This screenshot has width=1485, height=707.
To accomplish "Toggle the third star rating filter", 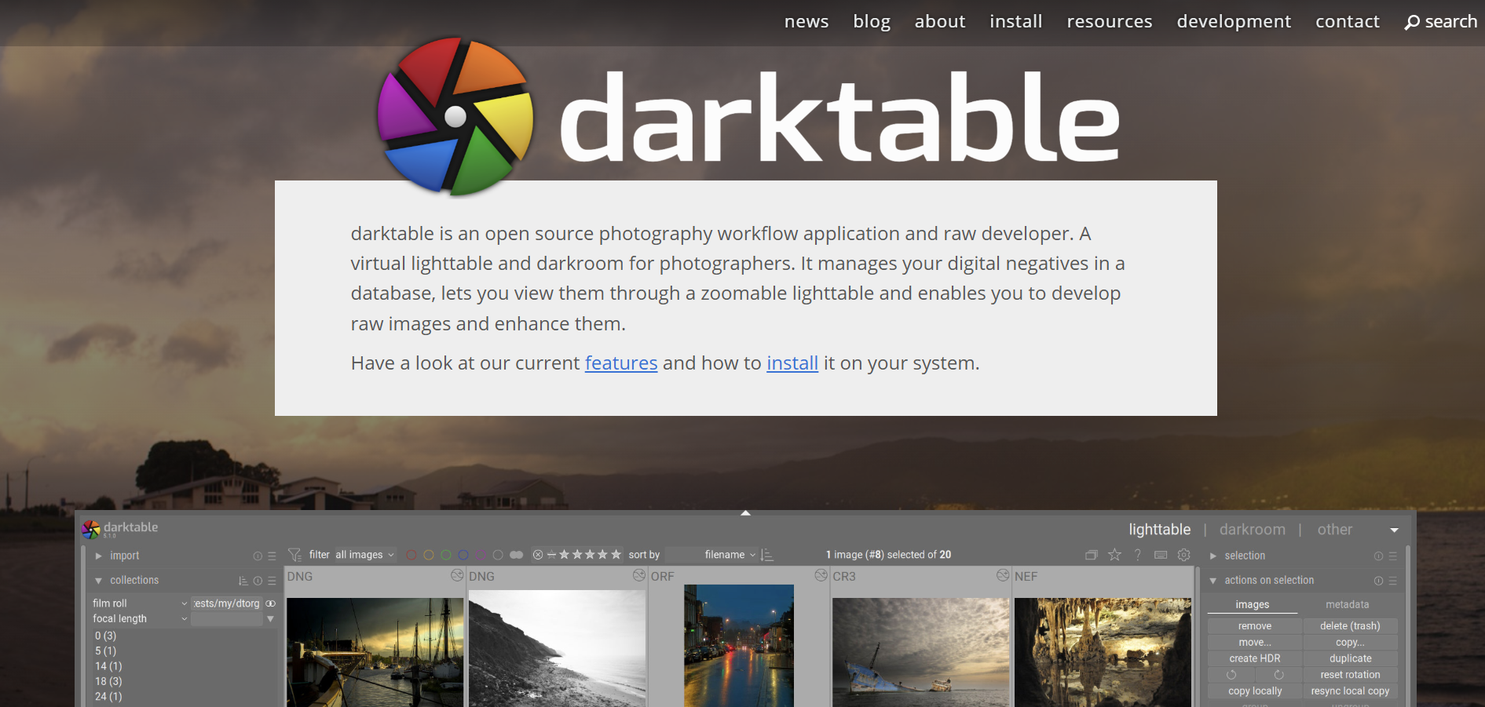I will [590, 555].
